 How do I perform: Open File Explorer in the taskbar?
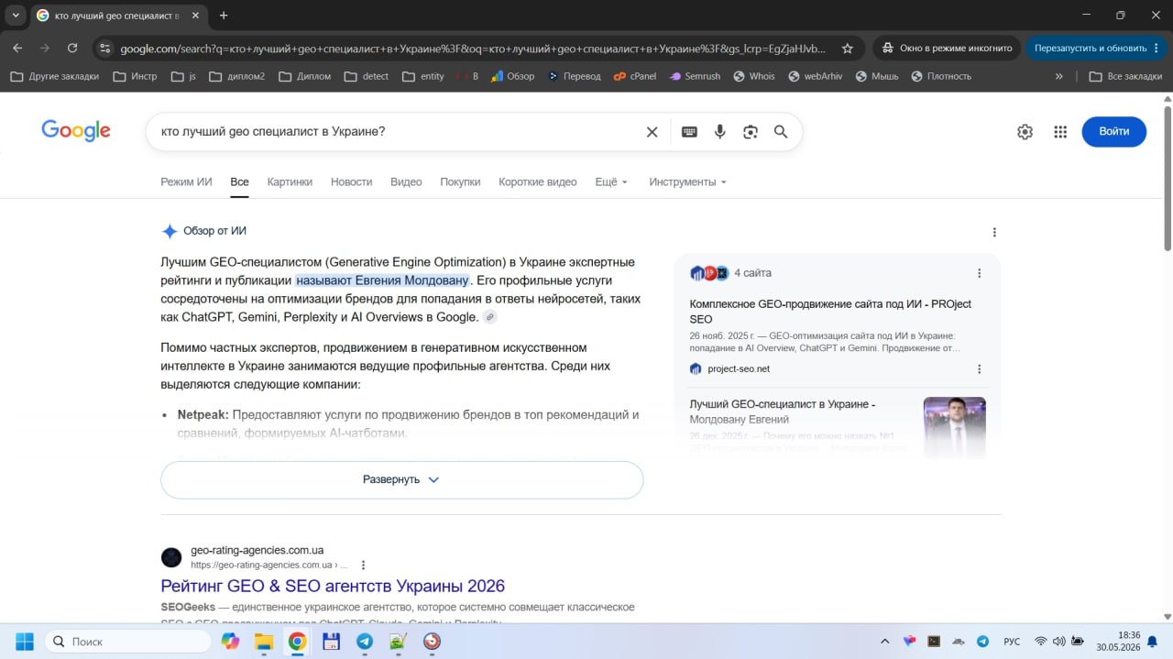(x=264, y=642)
